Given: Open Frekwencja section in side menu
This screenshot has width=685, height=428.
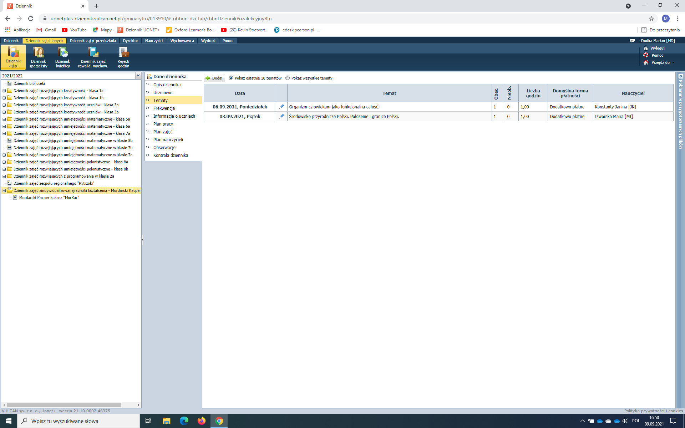Looking at the screenshot, I should [x=164, y=108].
